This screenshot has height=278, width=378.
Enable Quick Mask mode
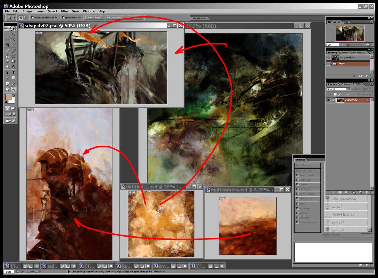pyautogui.click(x=13, y=108)
